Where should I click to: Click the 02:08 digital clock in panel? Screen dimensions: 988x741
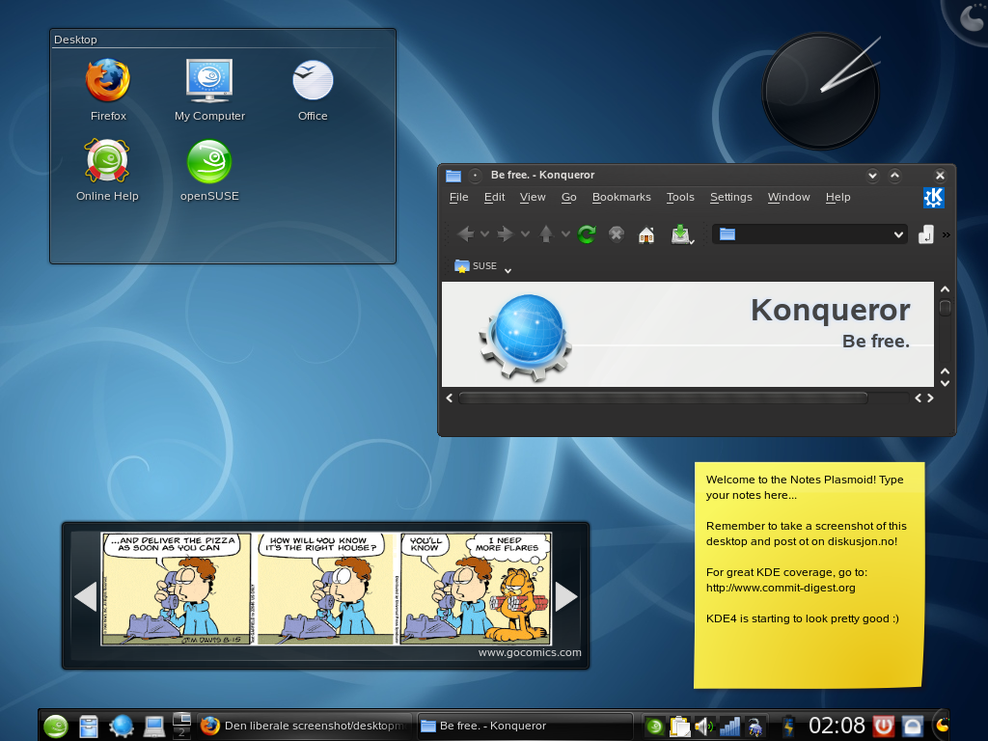[837, 726]
